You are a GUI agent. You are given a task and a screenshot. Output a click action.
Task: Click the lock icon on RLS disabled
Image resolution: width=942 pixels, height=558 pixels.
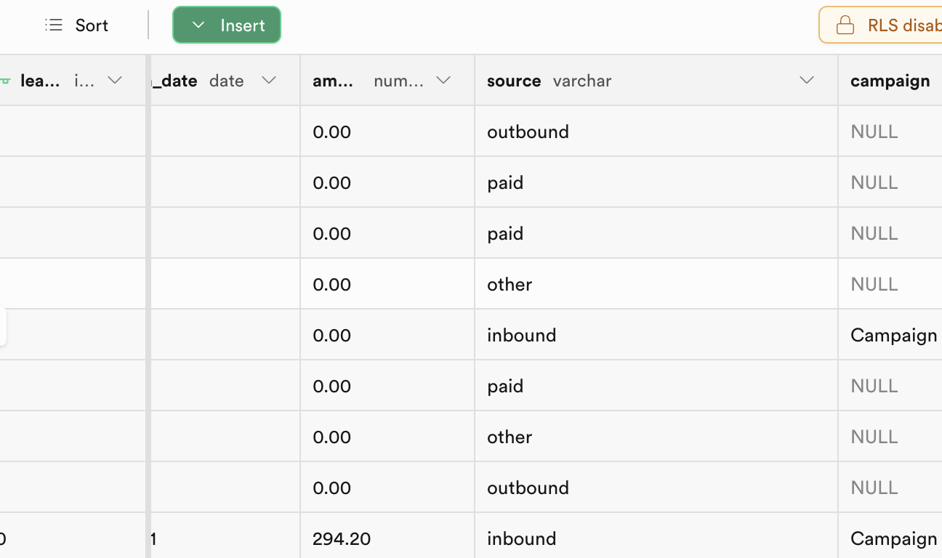(x=845, y=25)
